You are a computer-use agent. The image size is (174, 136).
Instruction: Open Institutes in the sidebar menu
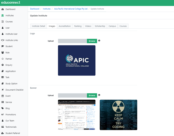10,15
